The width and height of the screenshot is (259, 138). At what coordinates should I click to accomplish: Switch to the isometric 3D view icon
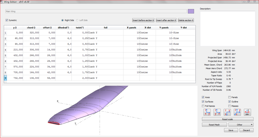pos(237,112)
